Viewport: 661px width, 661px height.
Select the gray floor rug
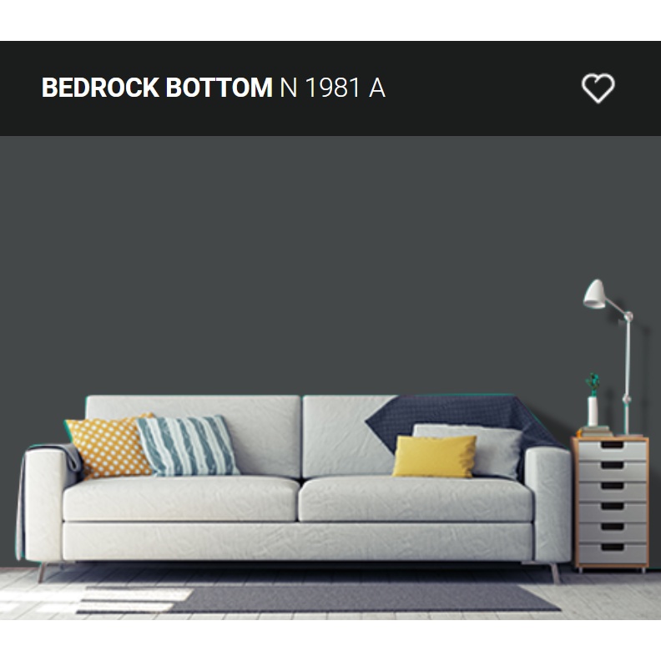tap(320, 598)
